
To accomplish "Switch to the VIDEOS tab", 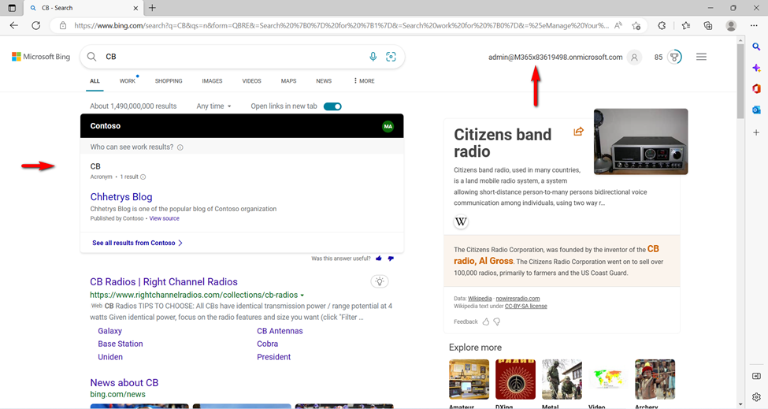I will coord(252,81).
